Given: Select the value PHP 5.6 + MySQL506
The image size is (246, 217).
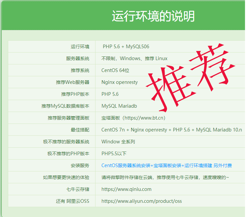Looking at the screenshot, I should point(126,47).
